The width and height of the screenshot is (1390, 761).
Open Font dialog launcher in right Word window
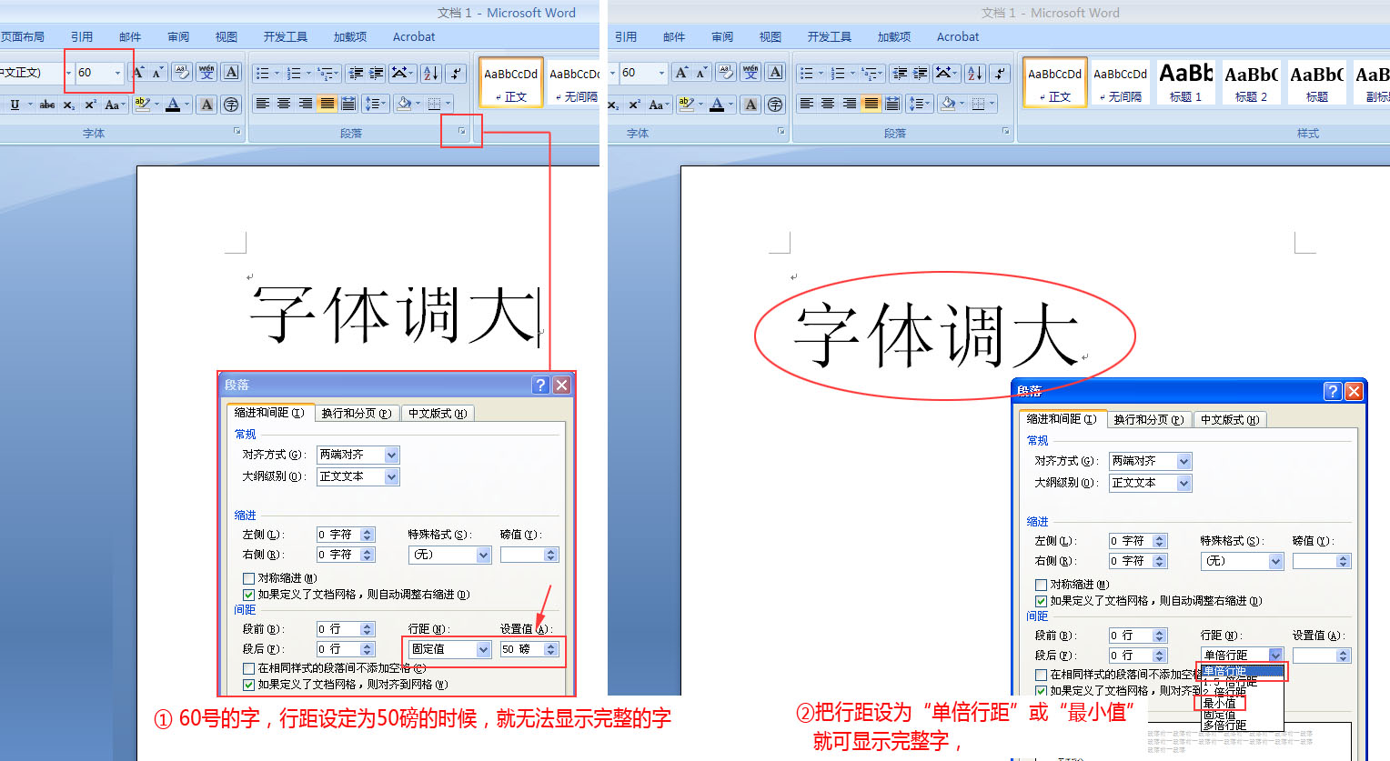781,132
